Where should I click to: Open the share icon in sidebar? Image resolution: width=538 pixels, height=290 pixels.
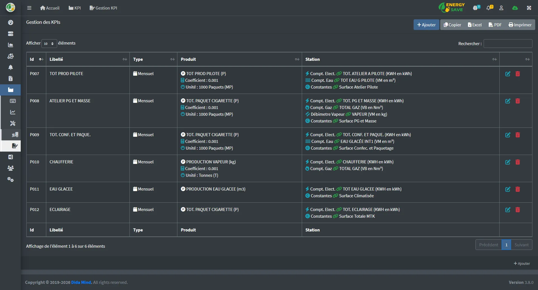(10, 157)
